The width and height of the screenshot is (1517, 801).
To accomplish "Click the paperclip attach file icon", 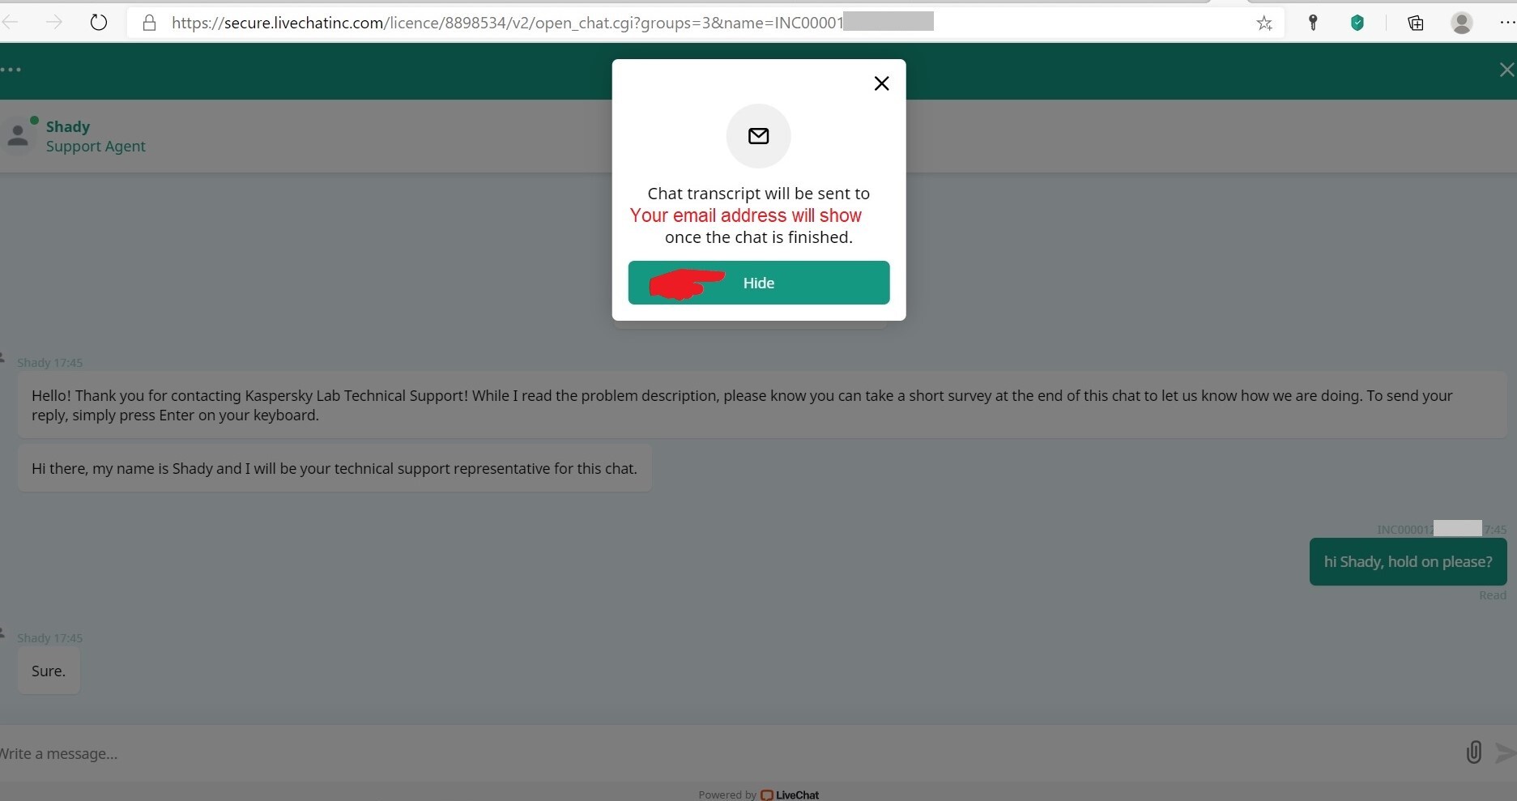I will point(1474,752).
